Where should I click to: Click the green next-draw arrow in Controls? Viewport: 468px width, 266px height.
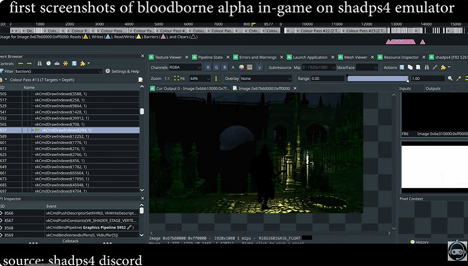[29, 63]
